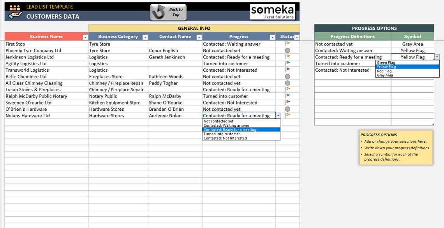Click the customers hand icon in header
This screenshot has height=228, width=444.
15,12
